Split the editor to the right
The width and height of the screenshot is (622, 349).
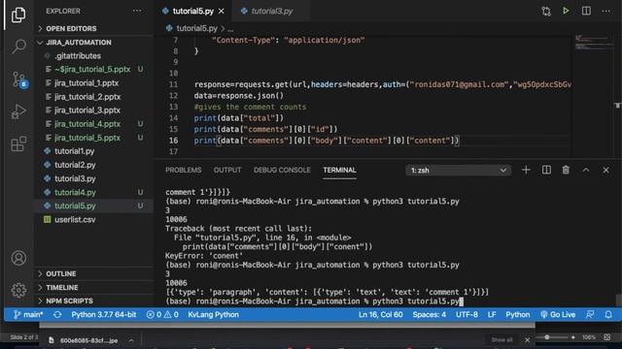point(586,11)
